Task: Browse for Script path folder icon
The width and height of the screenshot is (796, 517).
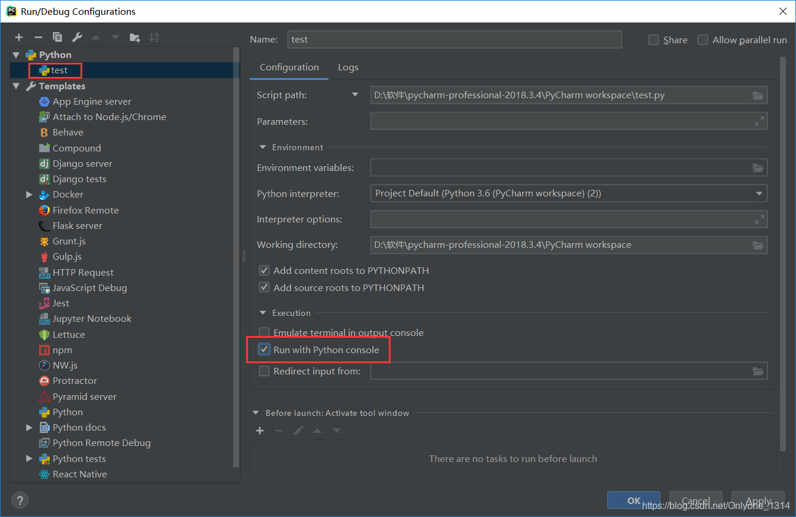Action: (x=758, y=95)
